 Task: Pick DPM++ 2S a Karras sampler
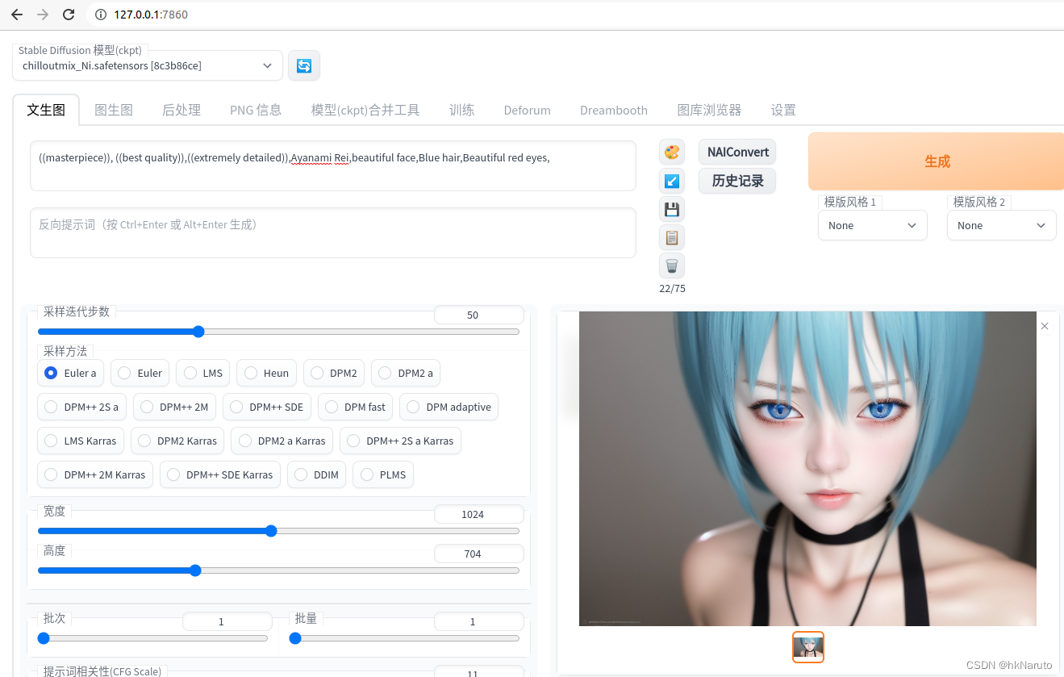[x=401, y=441]
